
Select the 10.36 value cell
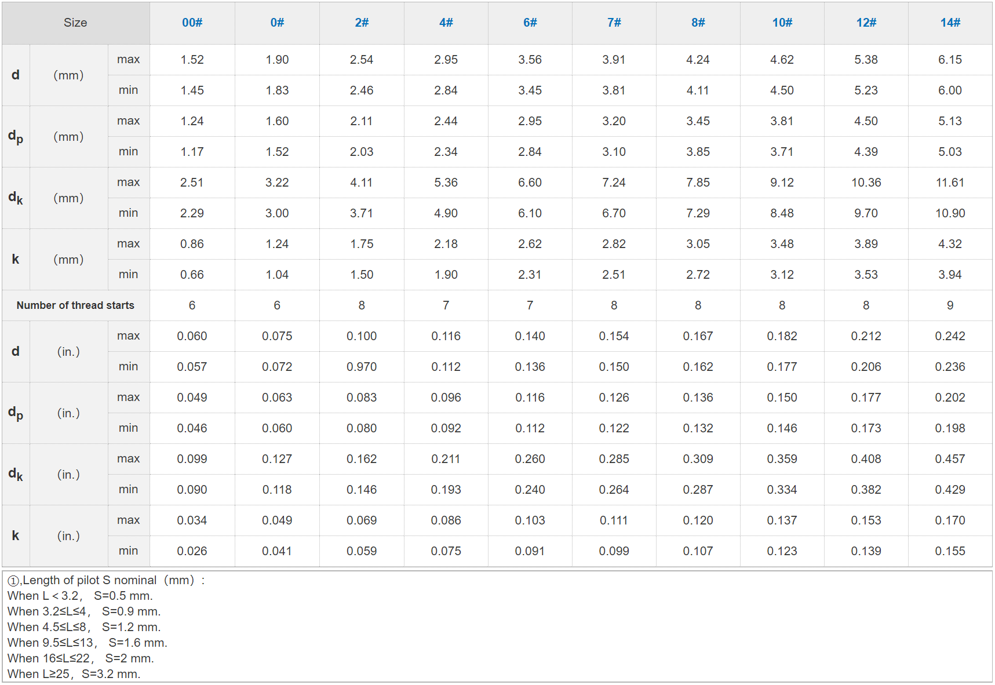866,183
